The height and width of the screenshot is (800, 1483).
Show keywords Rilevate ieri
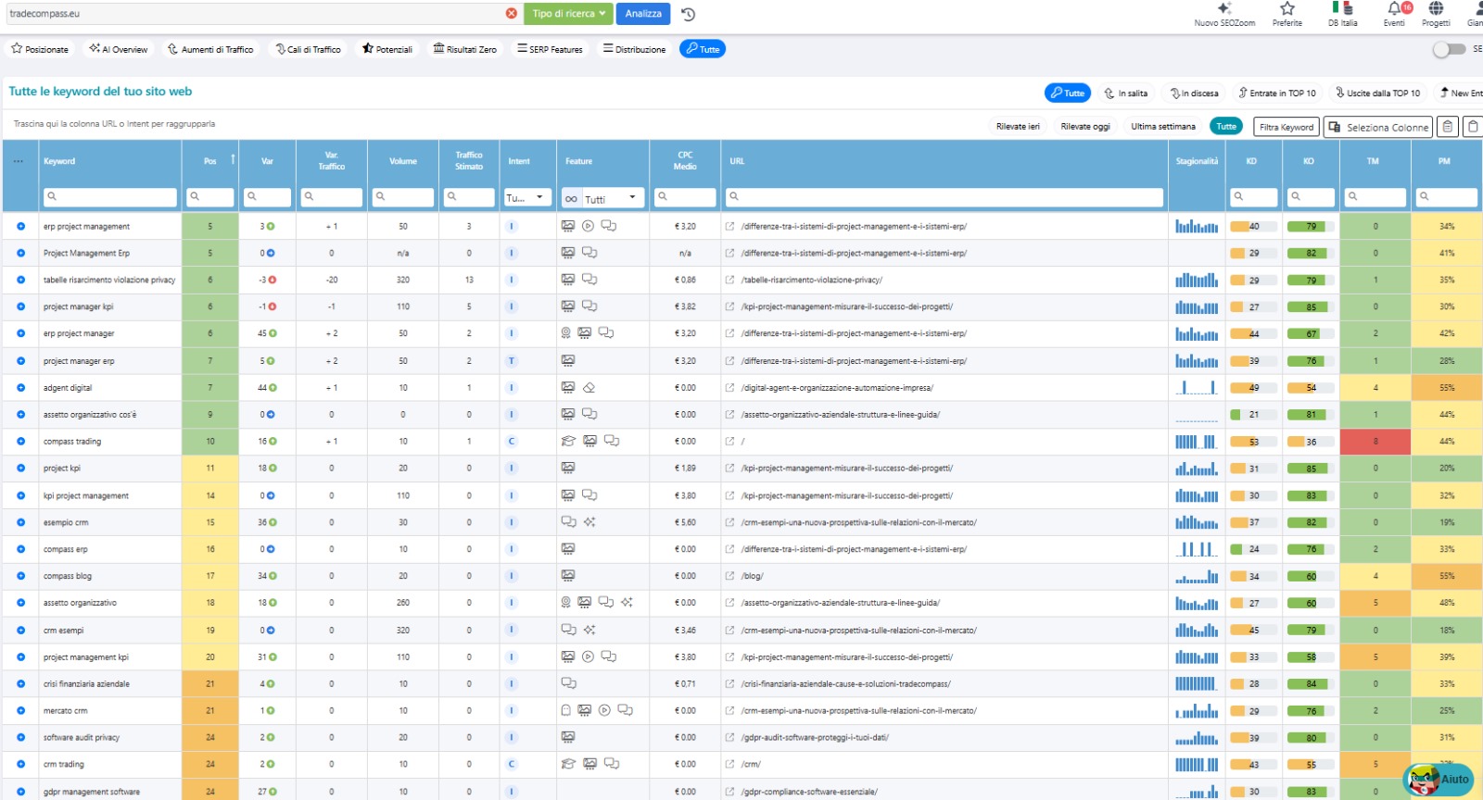click(x=1018, y=126)
